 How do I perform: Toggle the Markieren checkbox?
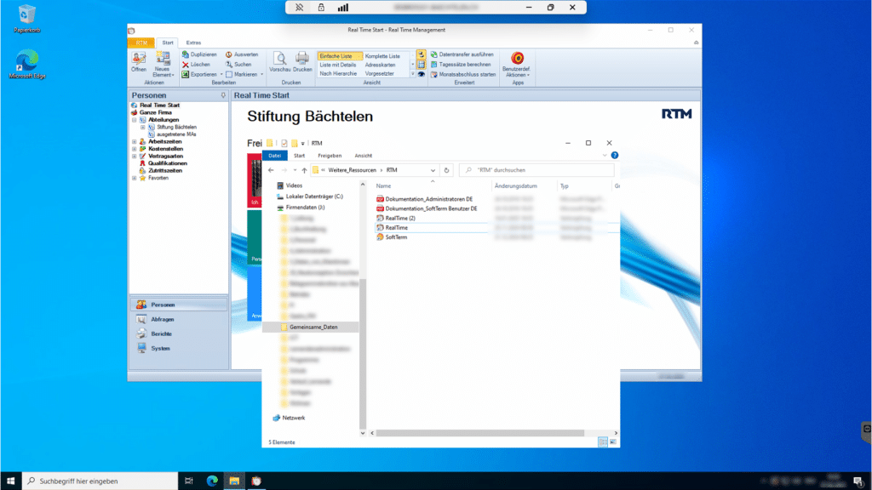pos(228,75)
